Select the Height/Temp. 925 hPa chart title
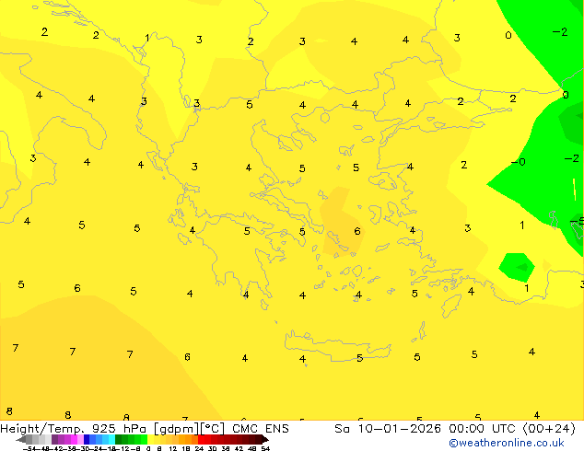This screenshot has width=584, height=451. pyautogui.click(x=76, y=429)
